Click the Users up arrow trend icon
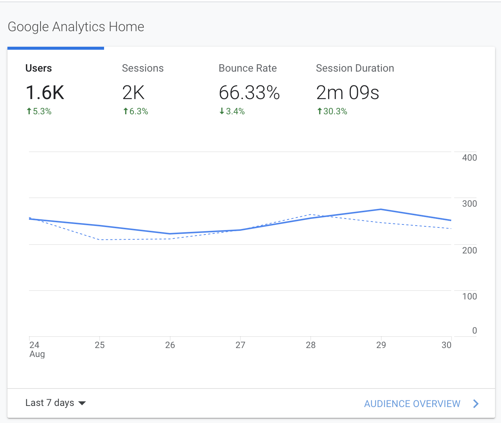This screenshot has width=501, height=423. pos(29,111)
